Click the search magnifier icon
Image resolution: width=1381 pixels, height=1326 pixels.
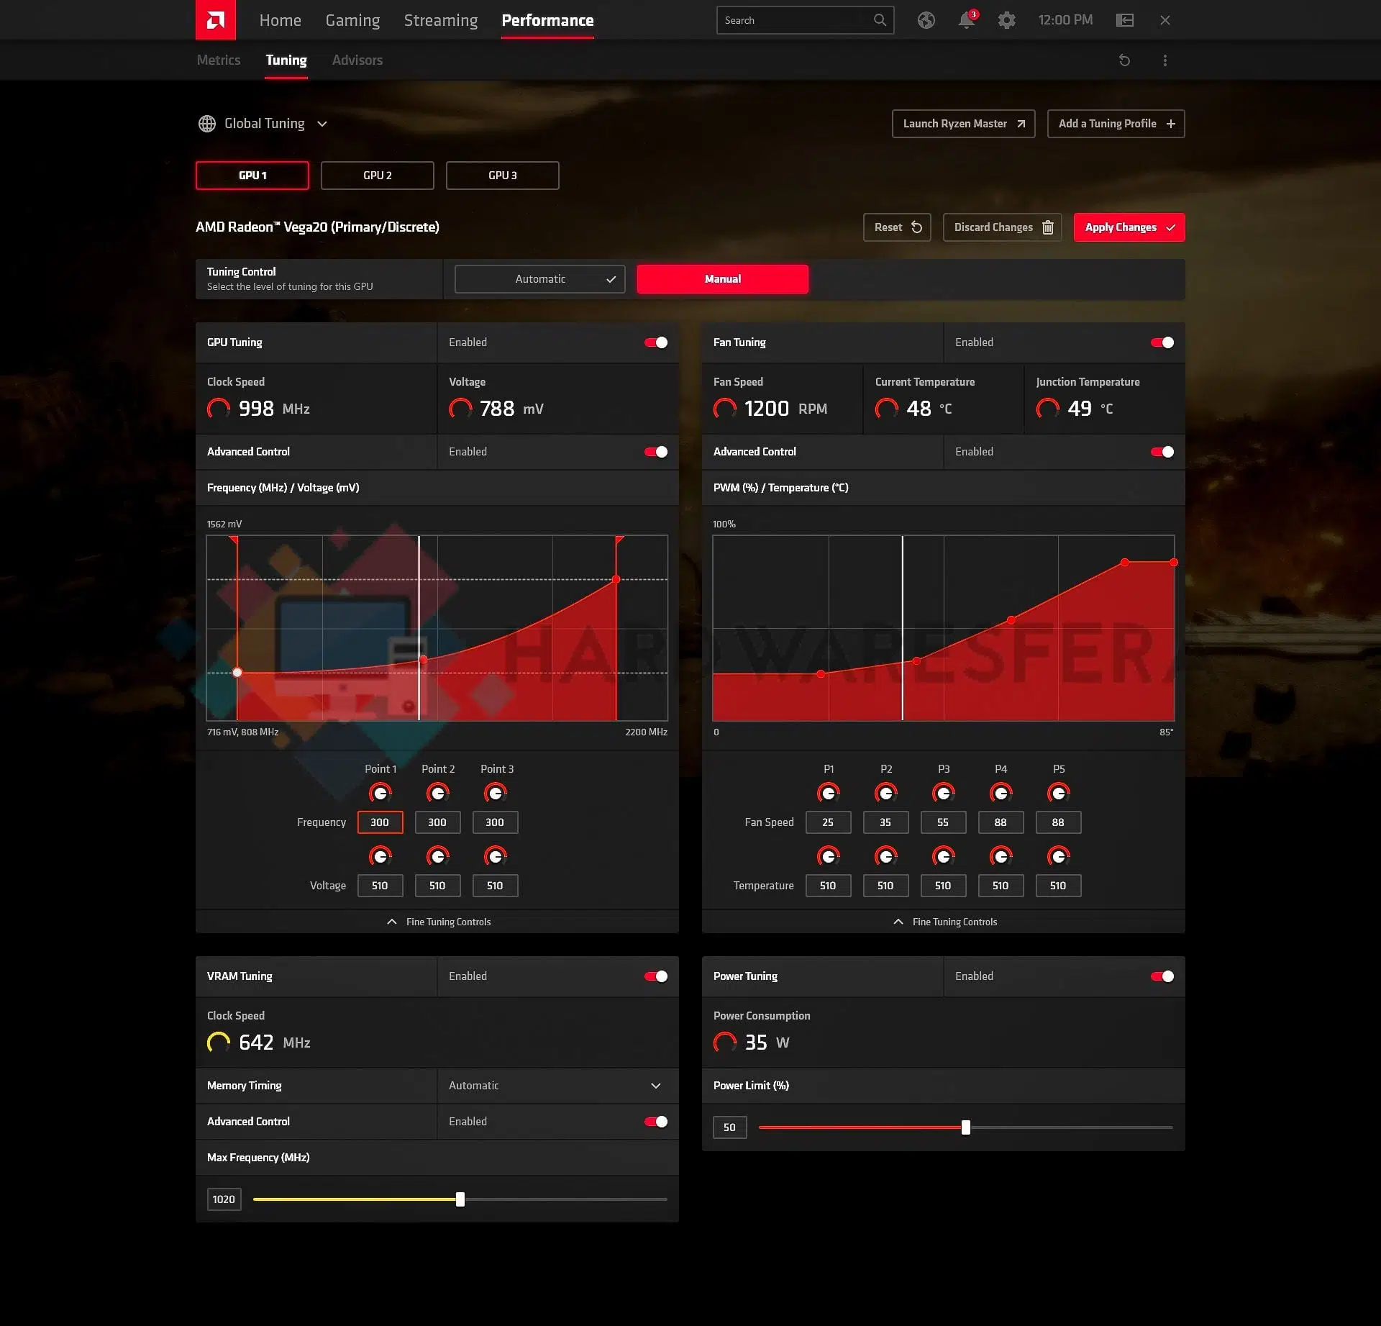click(x=880, y=20)
